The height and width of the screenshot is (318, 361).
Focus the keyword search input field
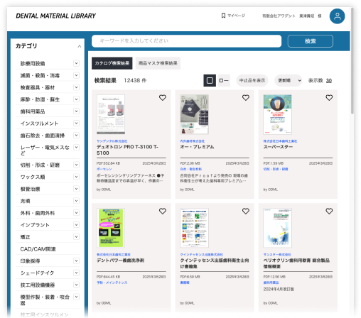pos(186,41)
